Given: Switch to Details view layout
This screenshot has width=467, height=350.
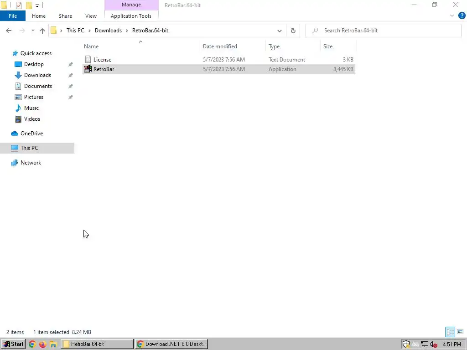Looking at the screenshot, I should coord(450,332).
